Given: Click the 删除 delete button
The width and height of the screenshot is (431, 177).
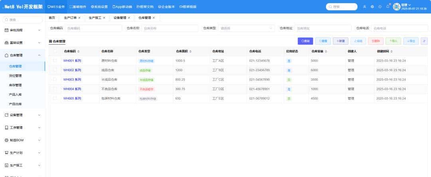Looking at the screenshot, I should (376, 41).
